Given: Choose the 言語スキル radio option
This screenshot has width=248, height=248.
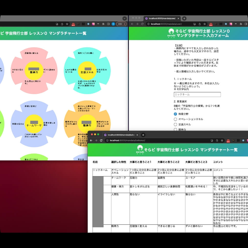Looking at the screenshot, I should tap(175, 125).
